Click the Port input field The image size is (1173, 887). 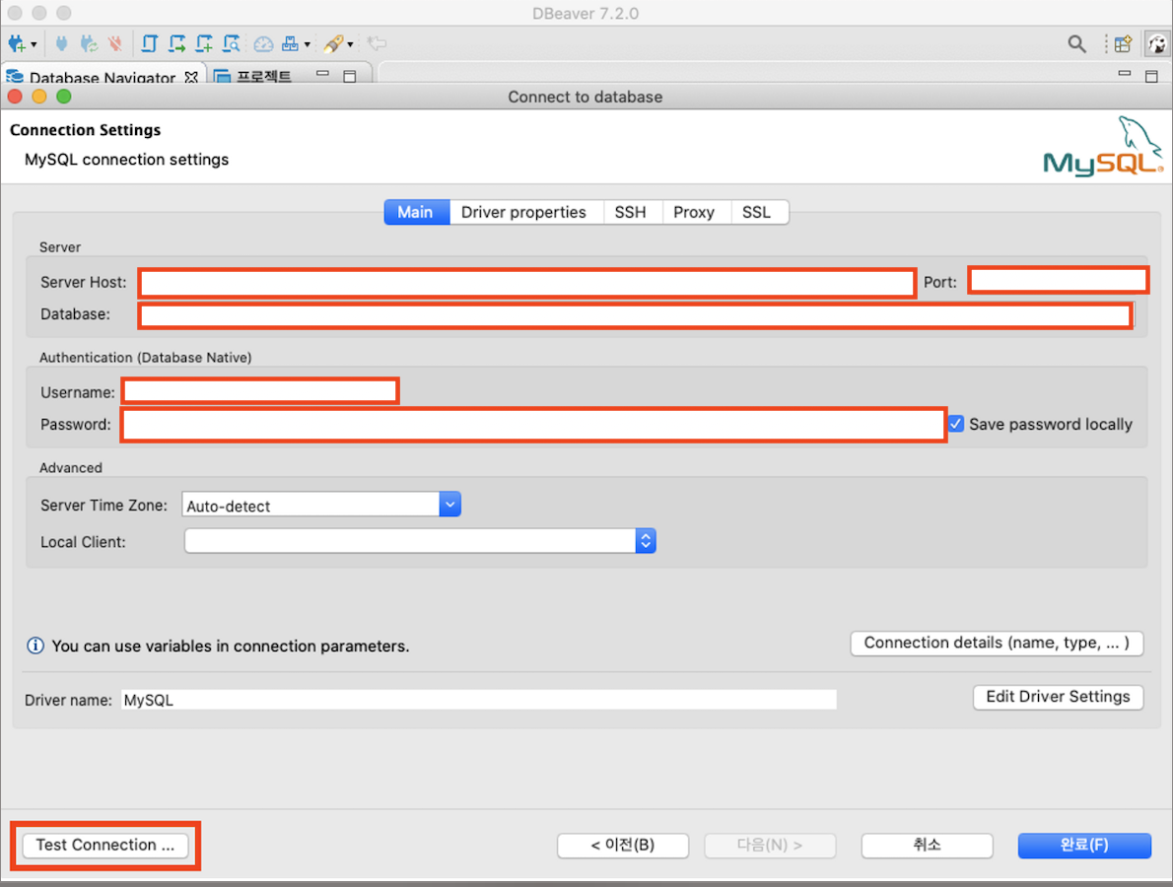pos(1058,281)
